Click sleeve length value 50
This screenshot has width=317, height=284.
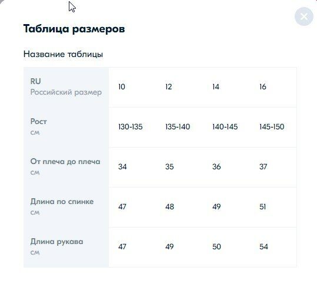pos(216,246)
